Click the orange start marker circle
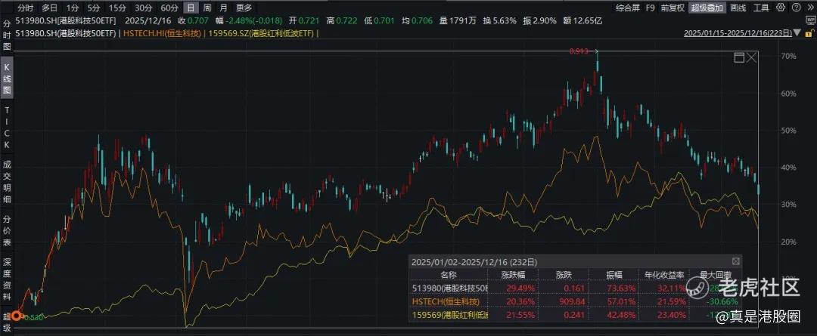 [17, 315]
